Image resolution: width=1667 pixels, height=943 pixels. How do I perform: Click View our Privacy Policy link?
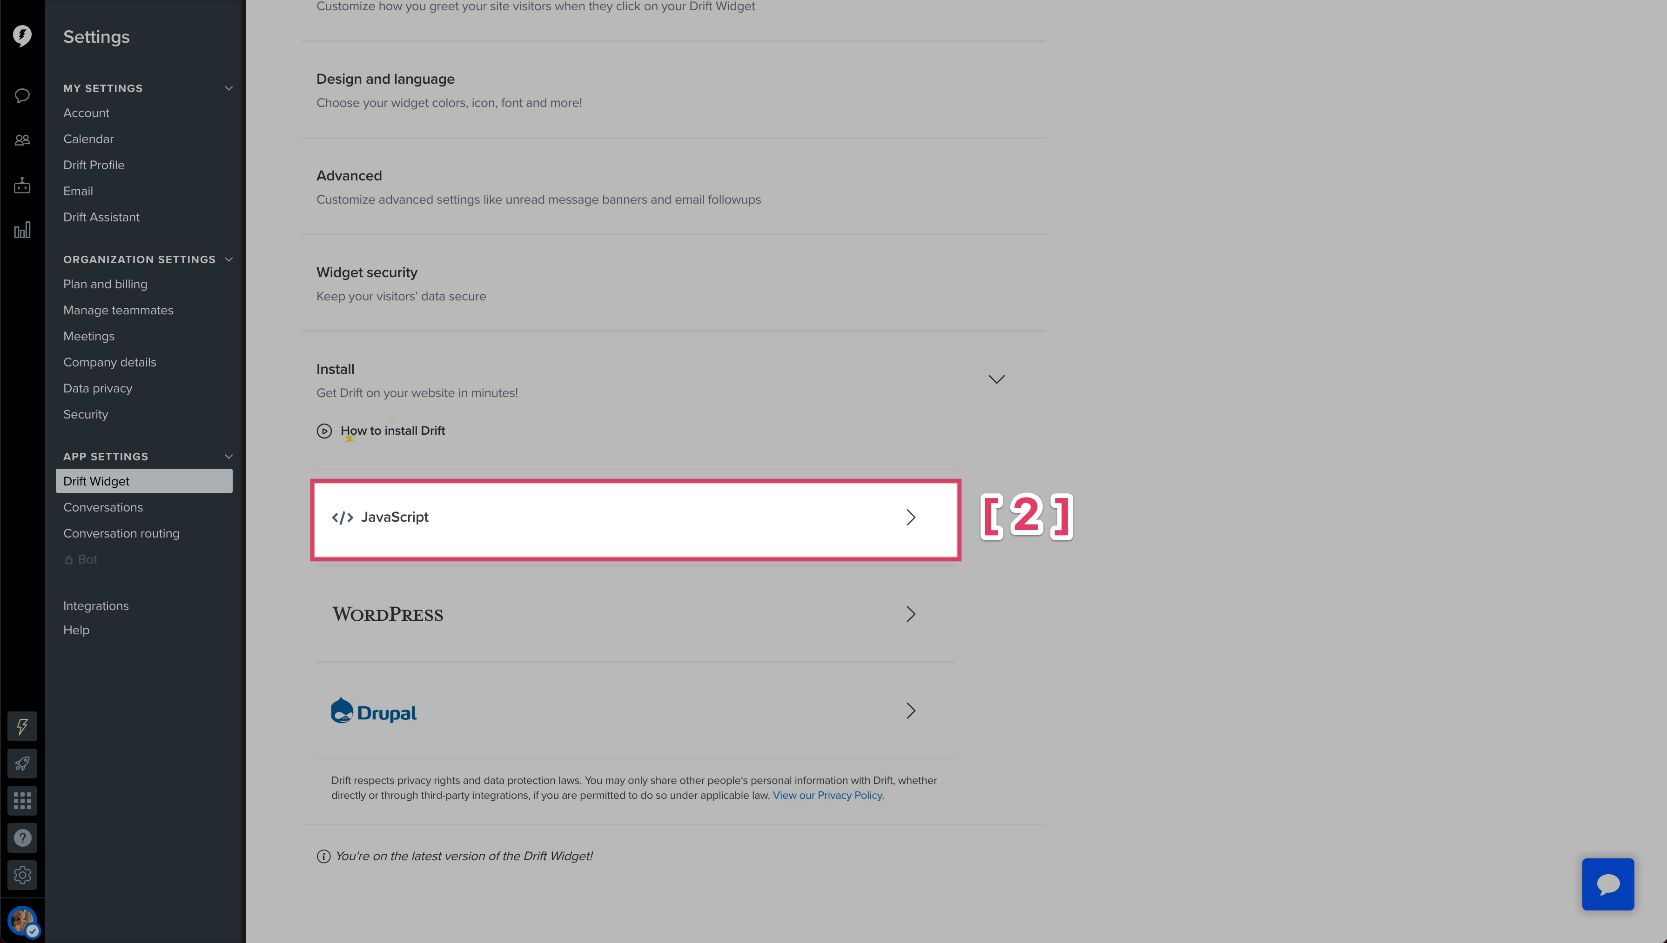827,796
